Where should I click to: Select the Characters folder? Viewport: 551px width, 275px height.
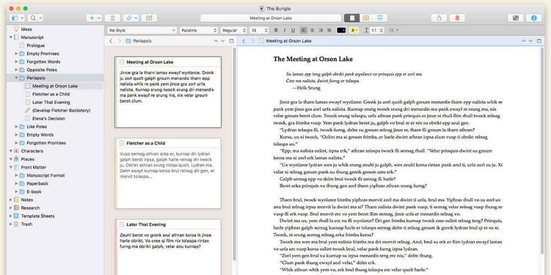click(32, 151)
